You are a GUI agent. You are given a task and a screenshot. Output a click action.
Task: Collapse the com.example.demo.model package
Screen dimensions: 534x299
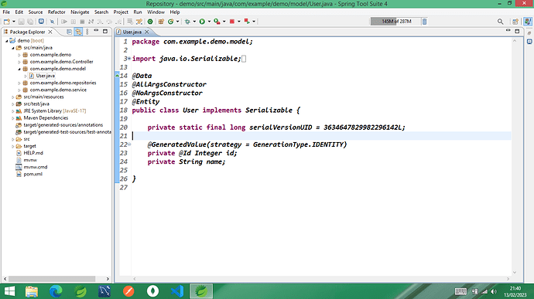(19, 69)
